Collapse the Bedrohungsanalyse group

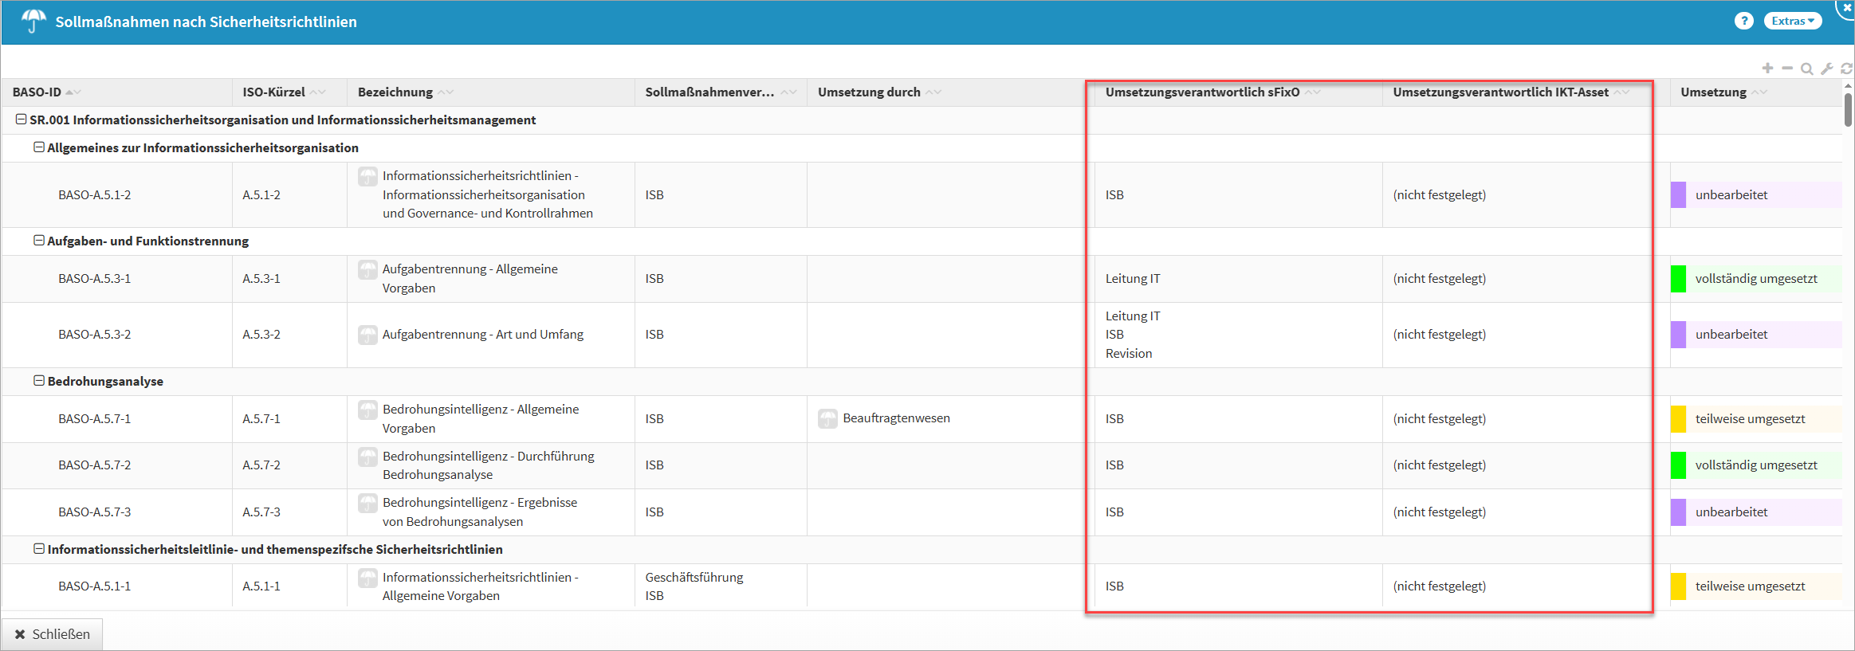pos(38,381)
